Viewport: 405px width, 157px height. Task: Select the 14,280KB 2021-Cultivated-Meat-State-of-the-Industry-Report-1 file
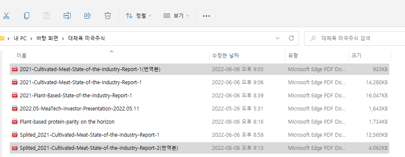click(x=199, y=83)
